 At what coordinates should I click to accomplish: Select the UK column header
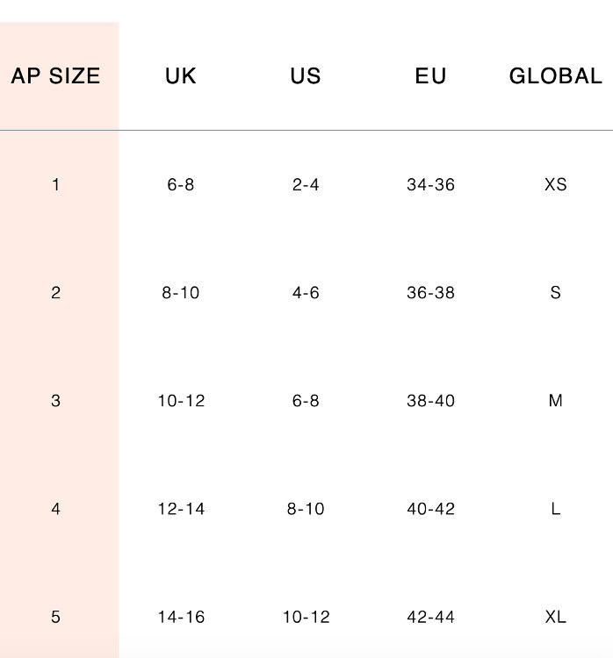[x=181, y=76]
